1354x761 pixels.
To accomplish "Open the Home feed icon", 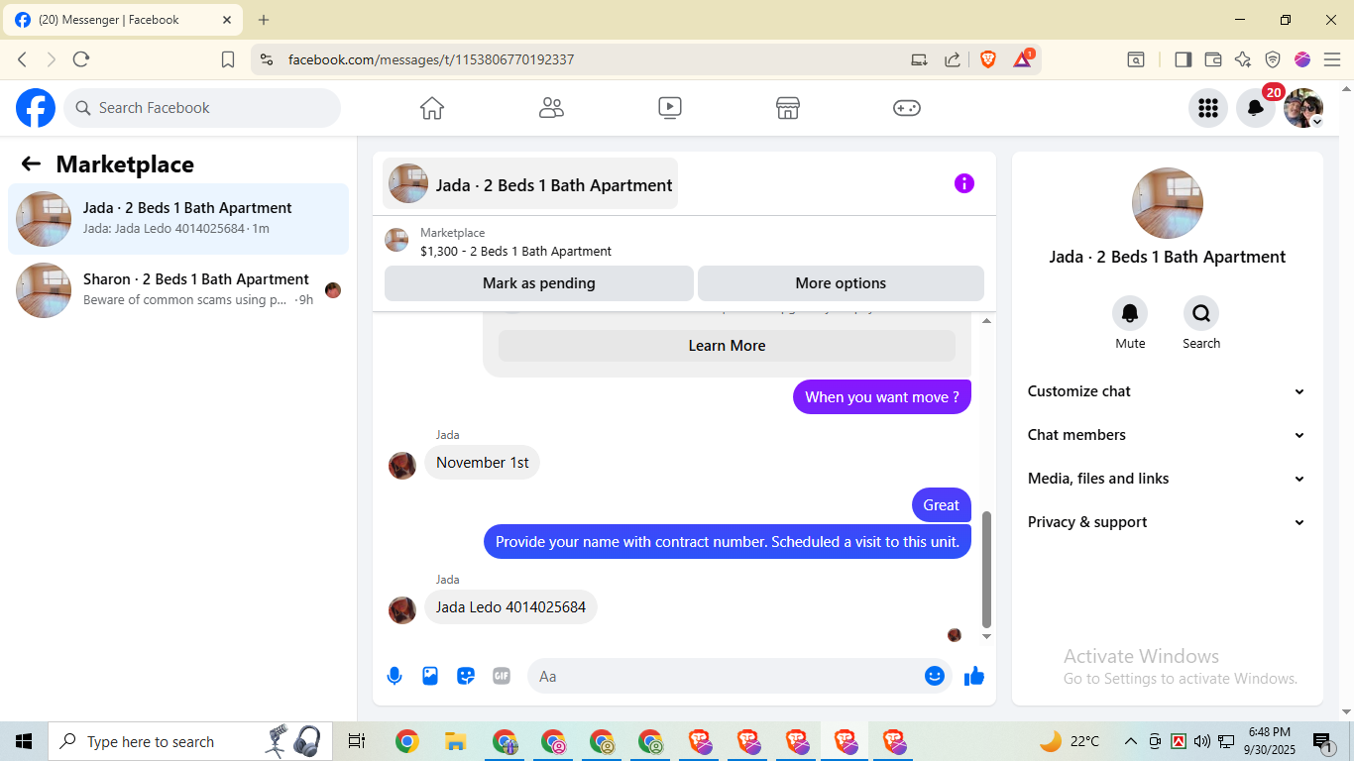I will [432, 108].
